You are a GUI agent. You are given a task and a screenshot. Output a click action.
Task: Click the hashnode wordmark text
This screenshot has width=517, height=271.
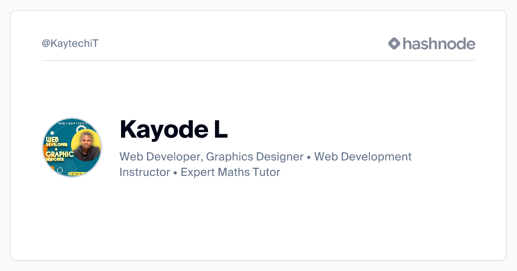pyautogui.click(x=439, y=43)
